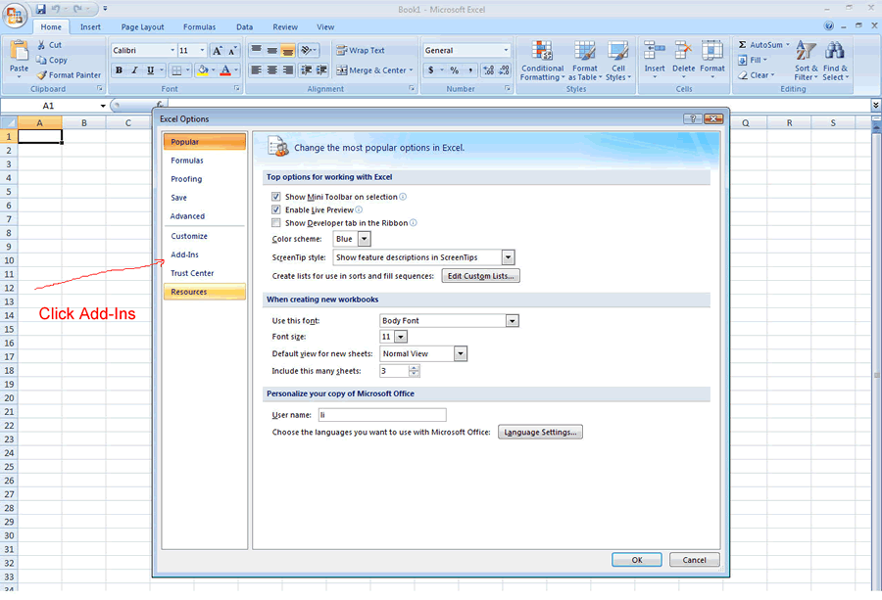Click AutoSum sigma
The image size is (882, 600).
743,44
